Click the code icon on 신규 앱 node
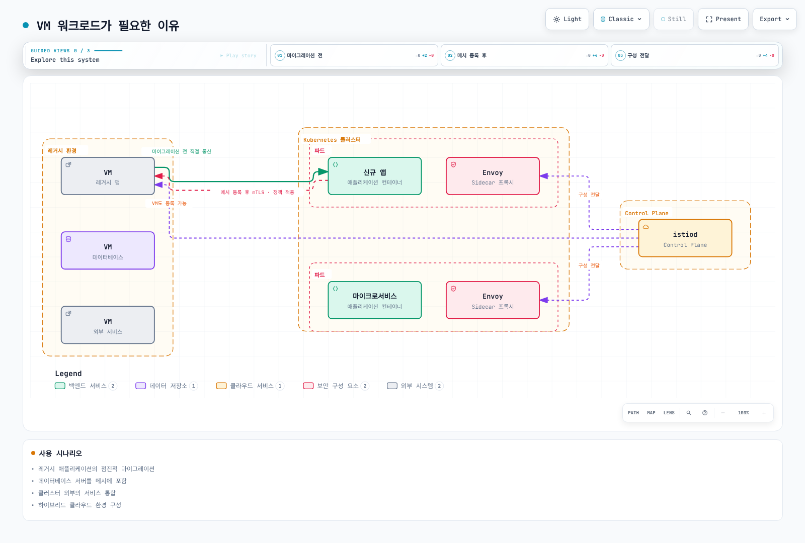The image size is (805, 543). click(336, 164)
